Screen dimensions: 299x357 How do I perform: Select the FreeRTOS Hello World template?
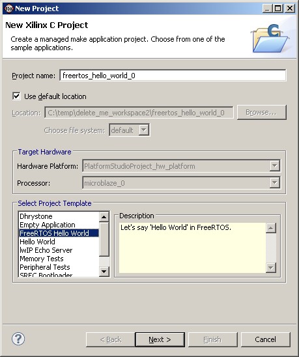59,233
